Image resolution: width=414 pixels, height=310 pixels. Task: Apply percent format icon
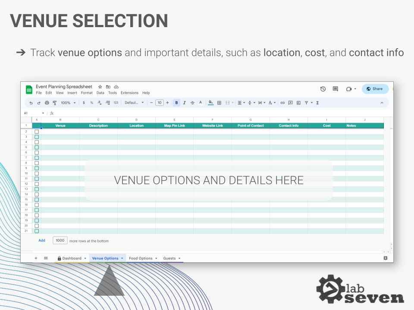[x=91, y=103]
